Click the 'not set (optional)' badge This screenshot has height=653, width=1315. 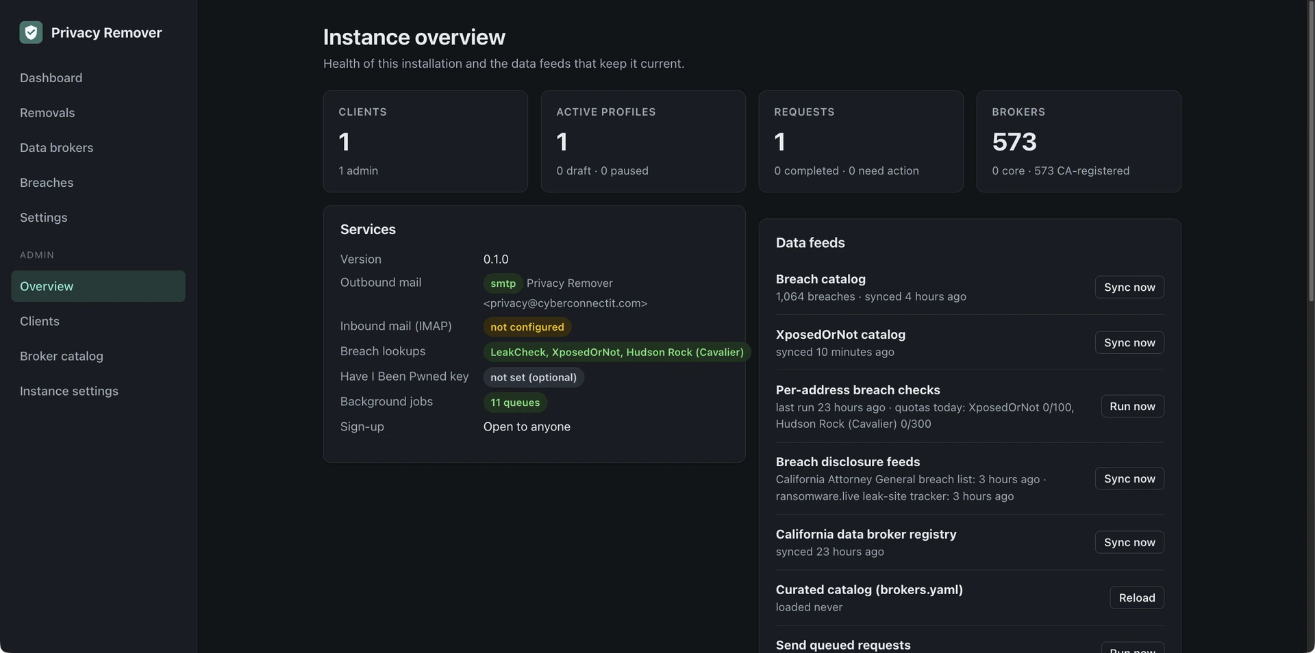coord(534,378)
